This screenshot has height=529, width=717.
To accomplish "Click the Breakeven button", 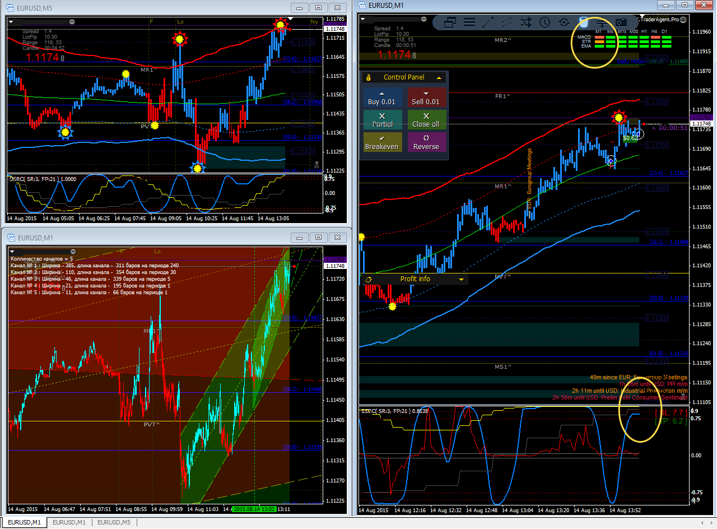I will click(x=382, y=142).
